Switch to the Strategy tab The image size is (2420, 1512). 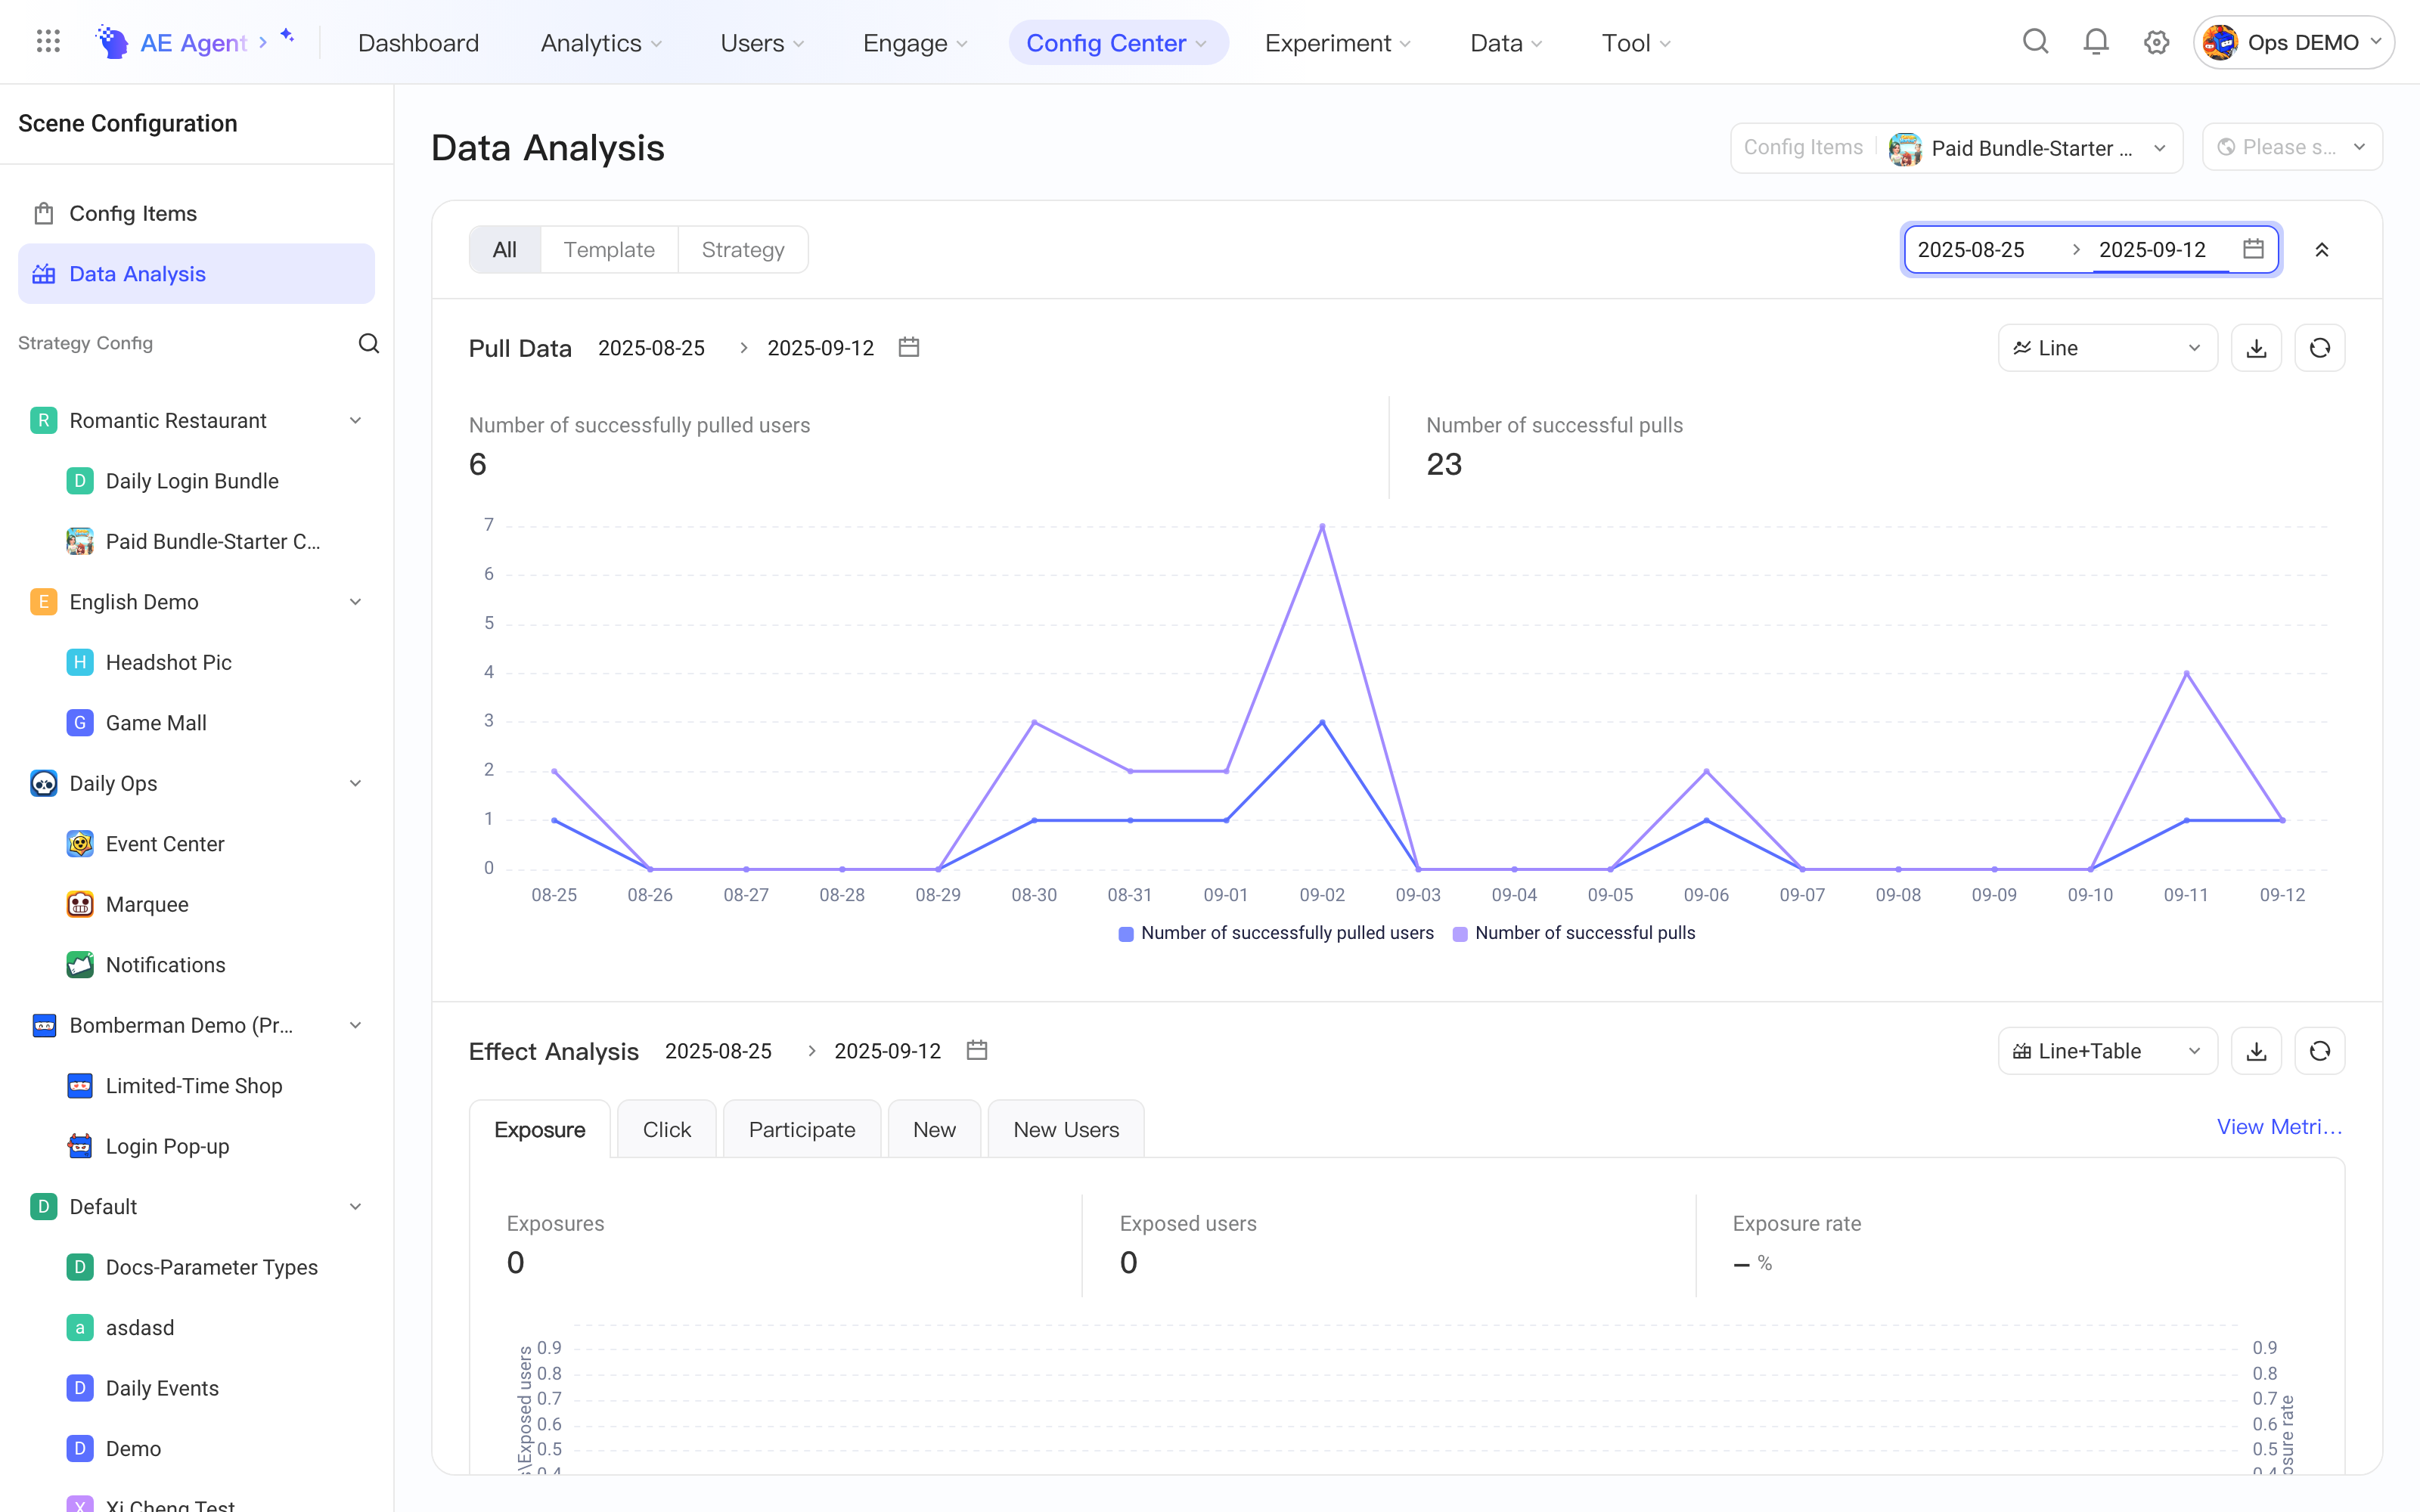coord(743,250)
